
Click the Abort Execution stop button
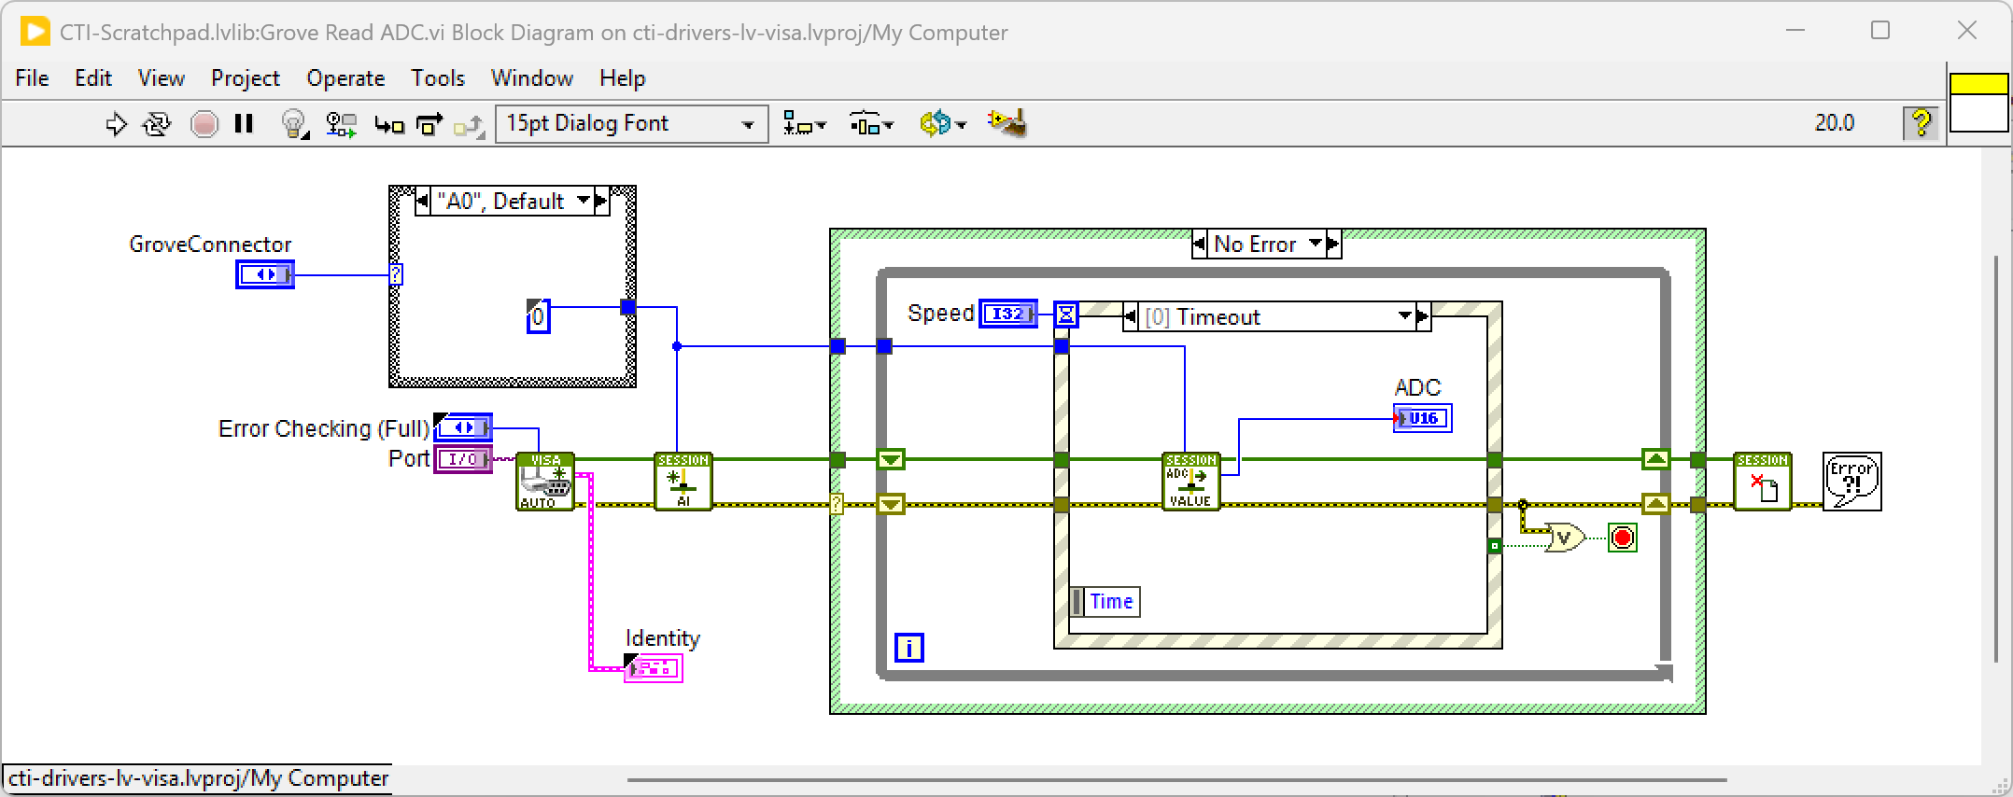(204, 124)
